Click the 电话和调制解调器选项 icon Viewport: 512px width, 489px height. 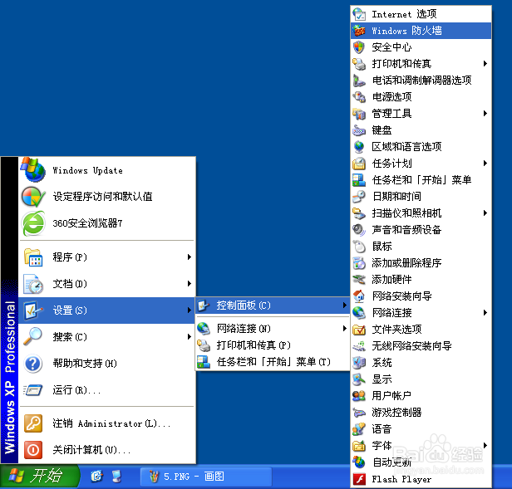pos(359,81)
